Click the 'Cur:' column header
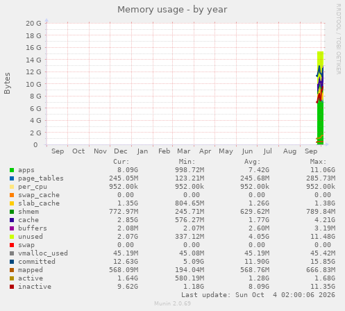The width and height of the screenshot is (345, 311). [x=121, y=162]
